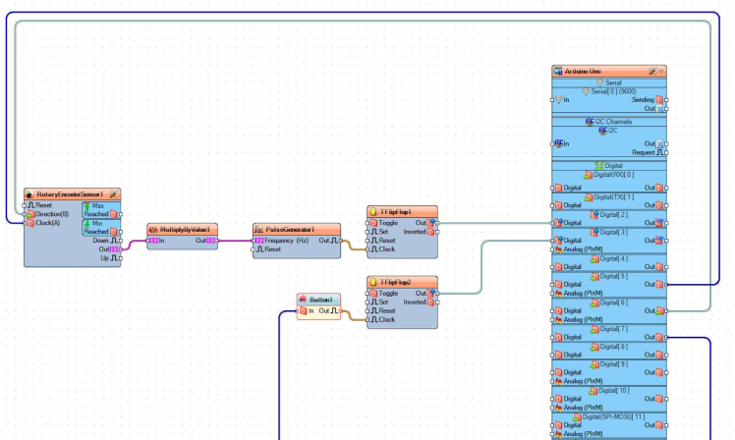
Task: Click the MultiplyByValue1 component icon
Action: (x=153, y=229)
